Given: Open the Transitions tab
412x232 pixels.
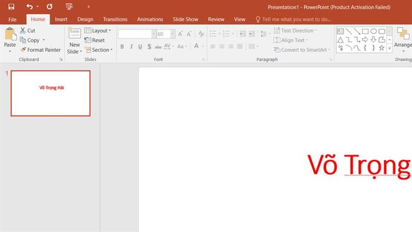Looking at the screenshot, I should (x=115, y=19).
